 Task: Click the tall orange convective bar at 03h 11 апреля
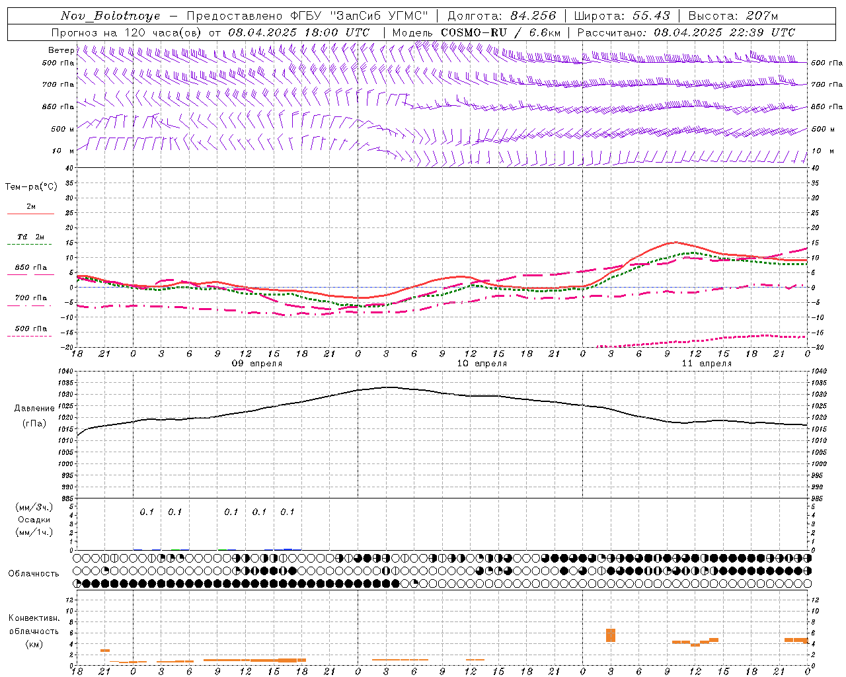click(x=611, y=635)
